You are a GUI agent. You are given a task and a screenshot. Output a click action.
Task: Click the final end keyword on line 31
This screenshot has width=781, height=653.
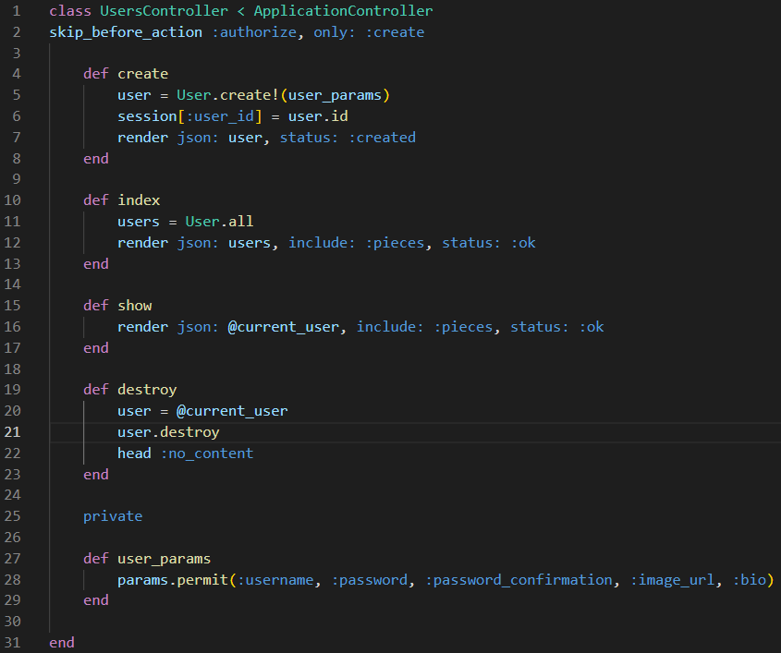tap(61, 642)
